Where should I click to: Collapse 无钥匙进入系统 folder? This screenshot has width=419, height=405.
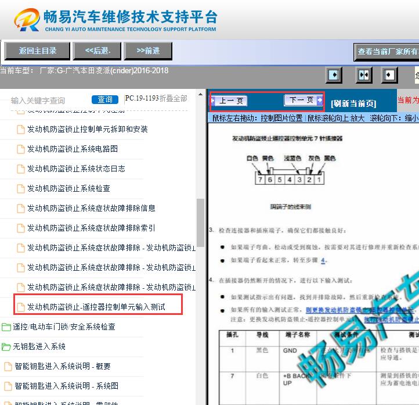coord(39,347)
